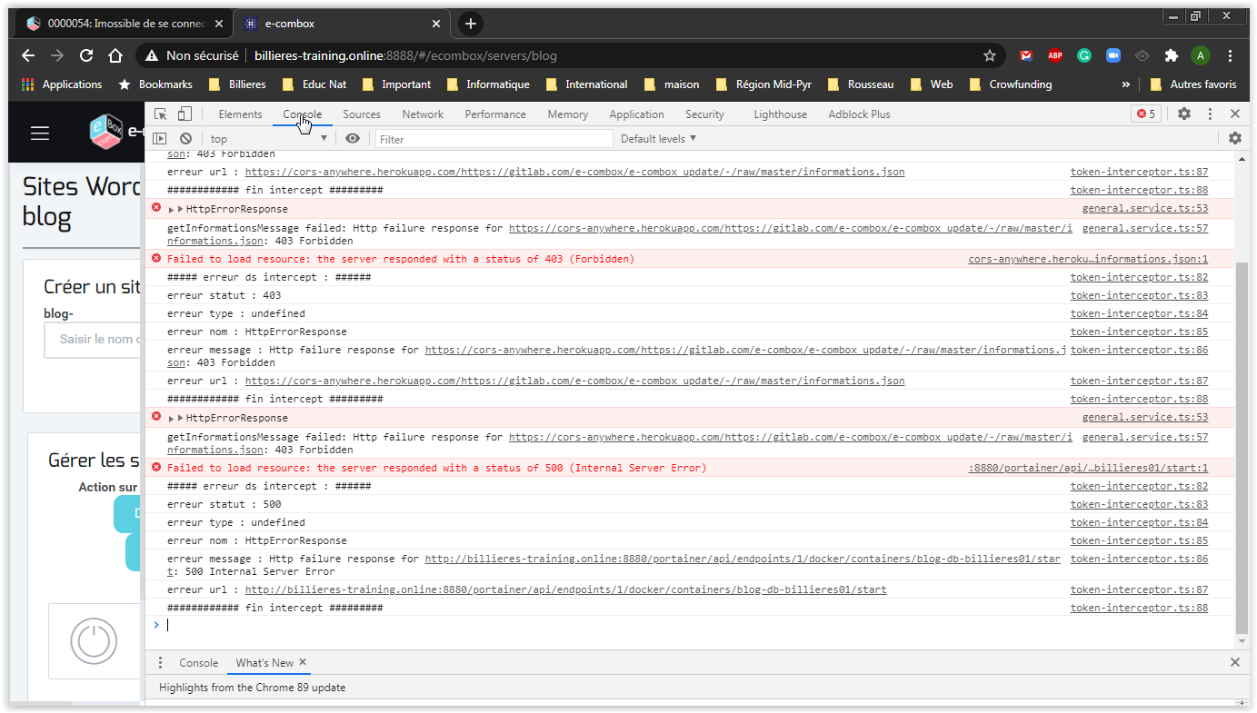The image size is (1257, 713).
Task: Switch to the Lighthouse tab
Action: pos(780,114)
